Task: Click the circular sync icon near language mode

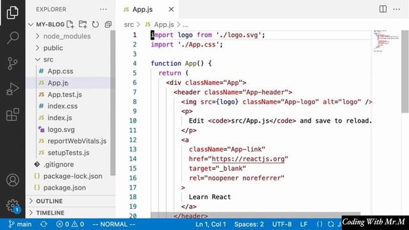Action: 331,224
